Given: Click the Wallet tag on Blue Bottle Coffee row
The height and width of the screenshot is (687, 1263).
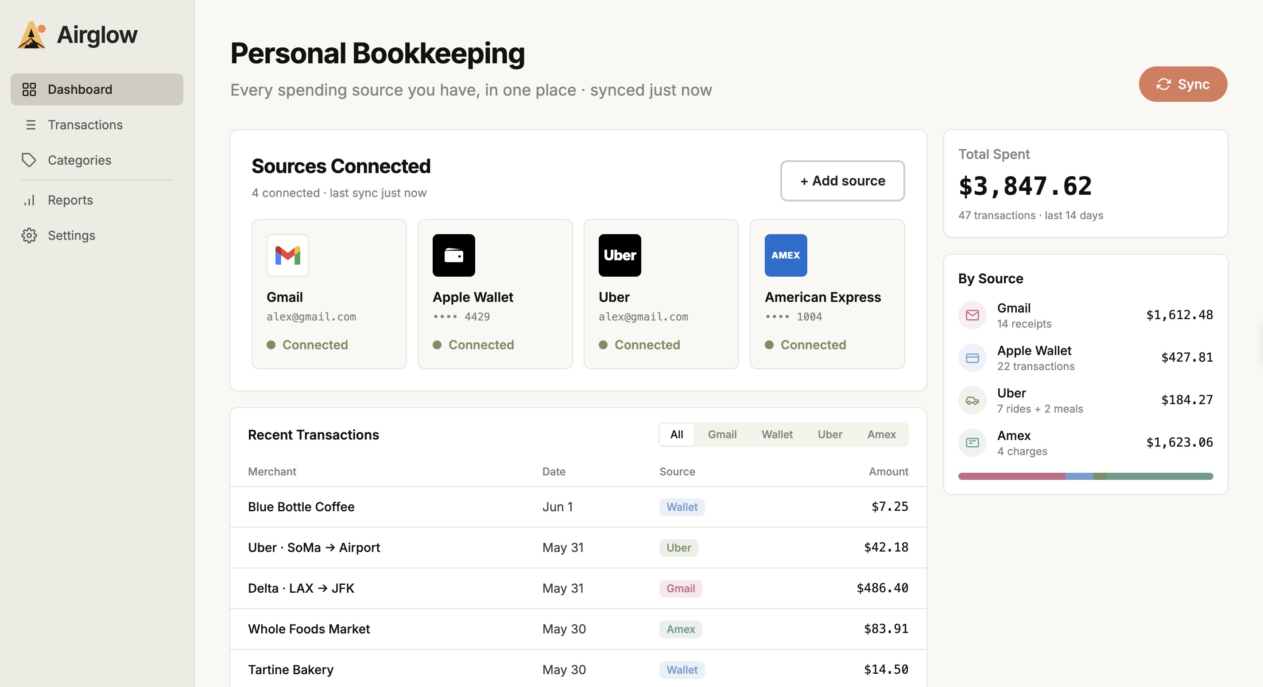Looking at the screenshot, I should pyautogui.click(x=682, y=507).
